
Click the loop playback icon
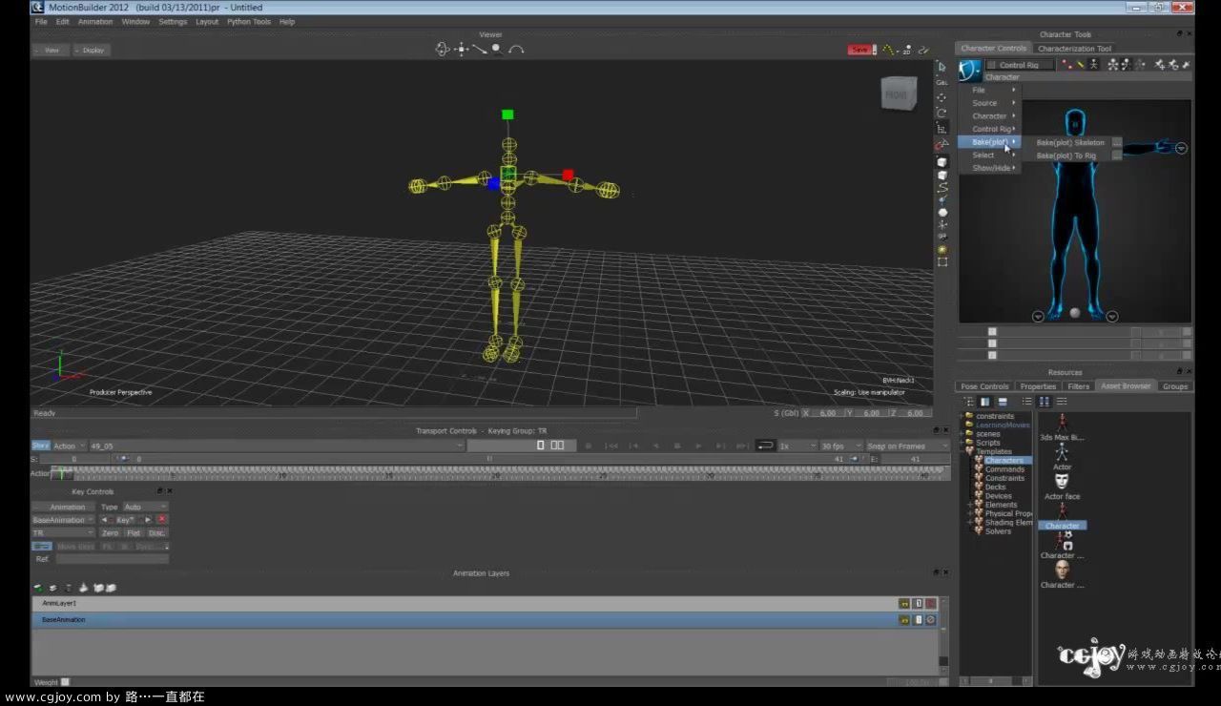click(765, 446)
